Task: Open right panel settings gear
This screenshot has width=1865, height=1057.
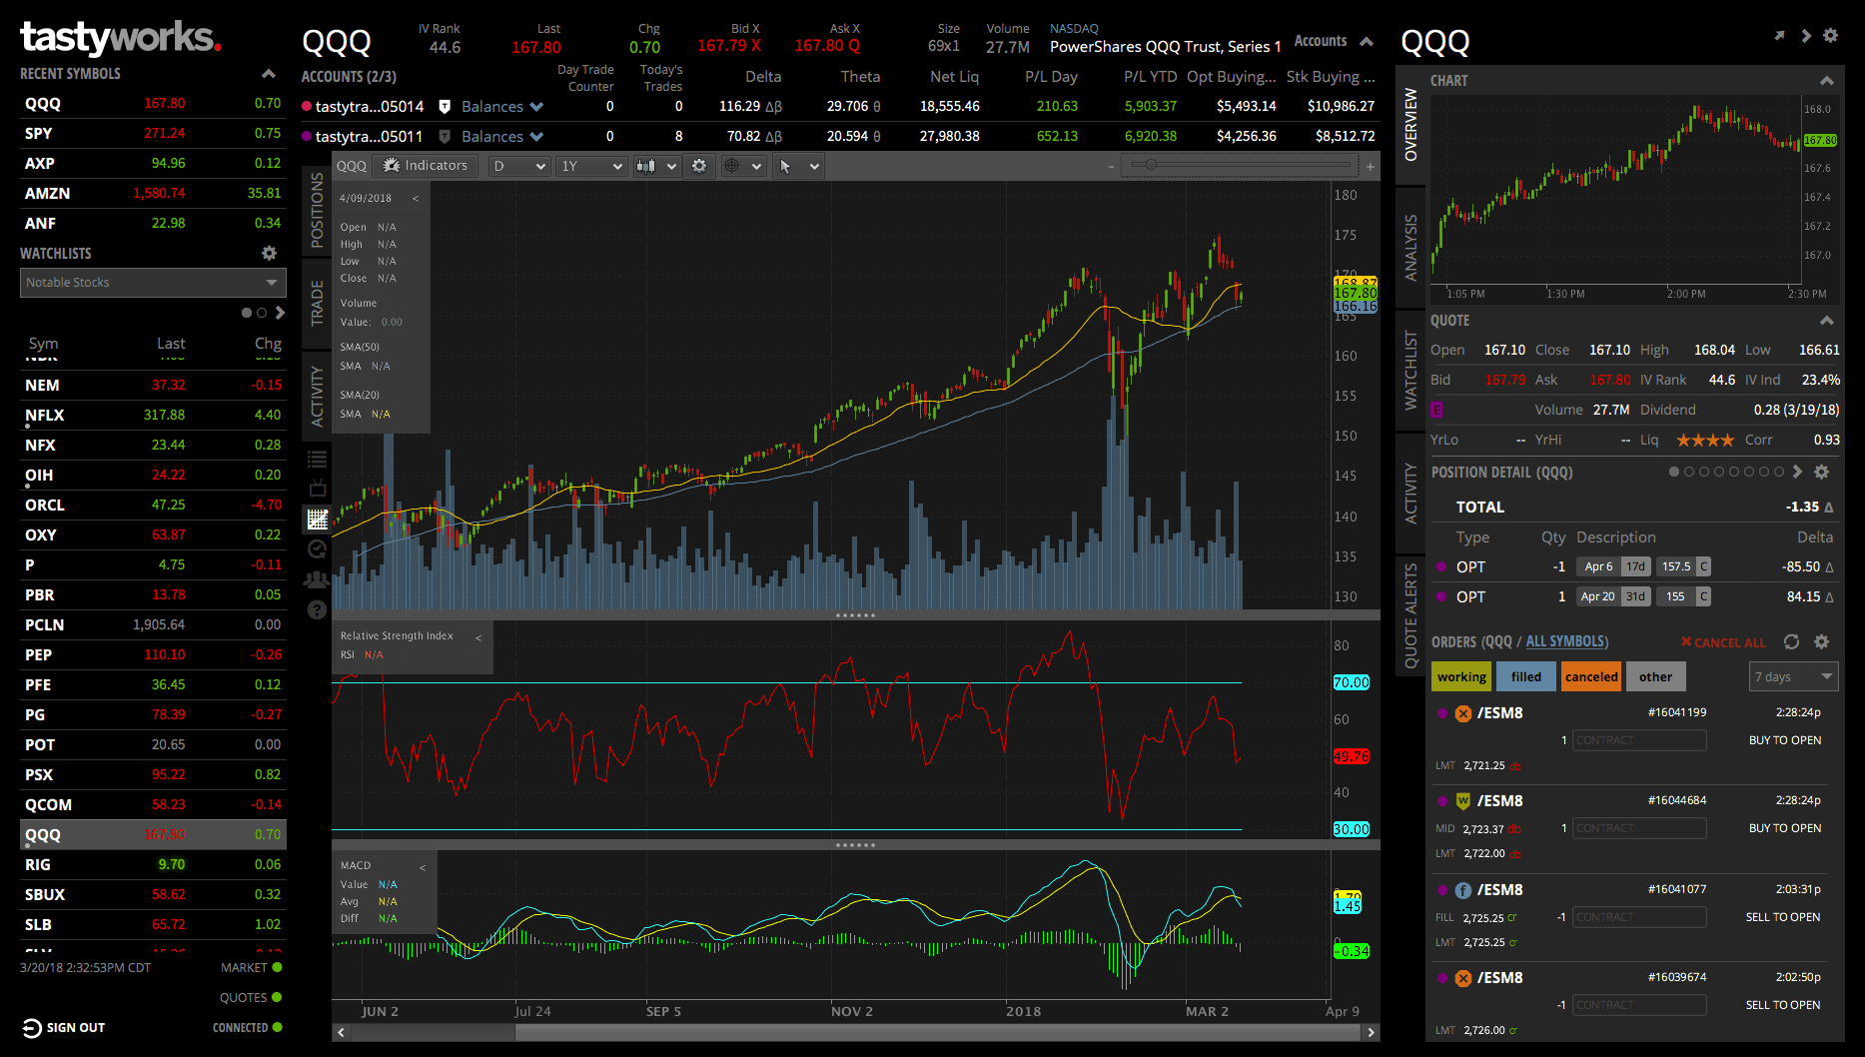Action: [x=1830, y=36]
